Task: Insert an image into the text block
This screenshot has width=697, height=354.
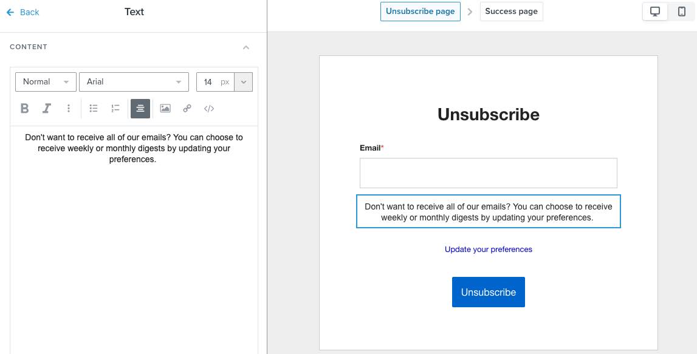Action: 165,108
